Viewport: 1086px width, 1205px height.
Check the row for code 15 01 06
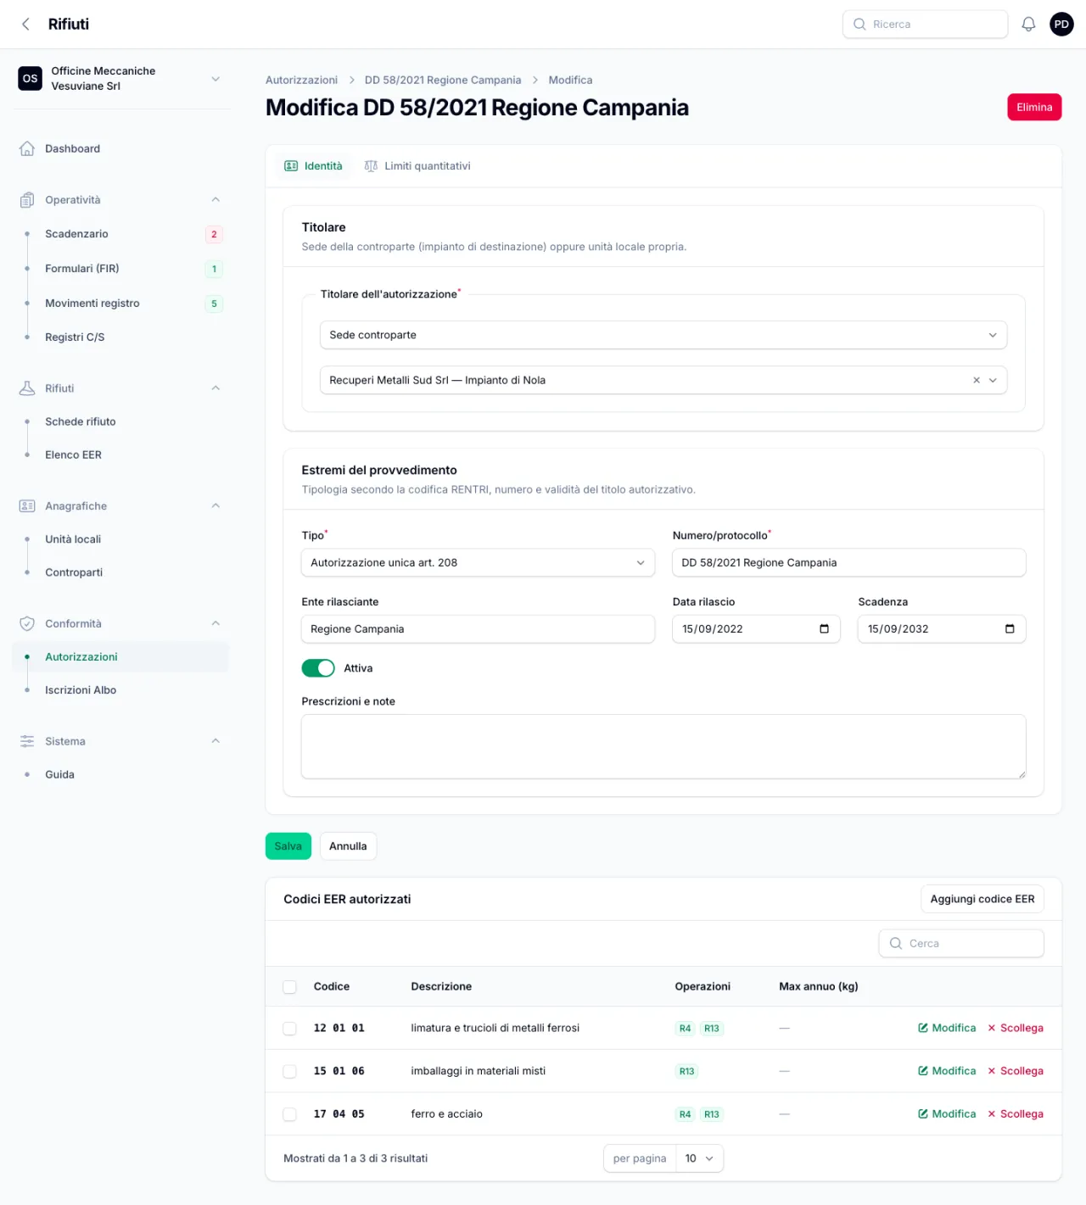coord(290,1072)
